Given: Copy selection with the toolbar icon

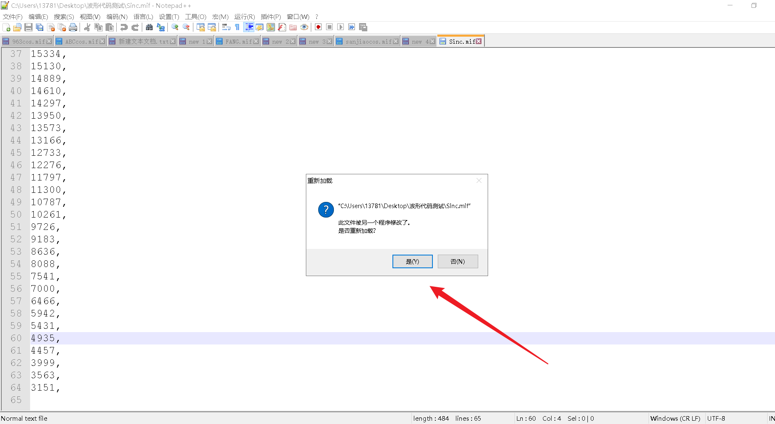Looking at the screenshot, I should 99,27.
